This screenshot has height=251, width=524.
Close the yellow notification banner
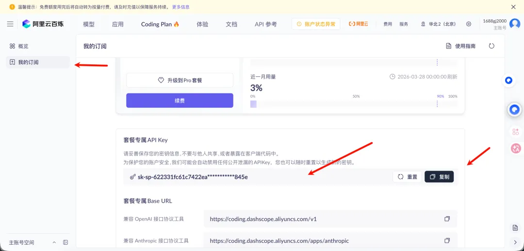(514, 7)
